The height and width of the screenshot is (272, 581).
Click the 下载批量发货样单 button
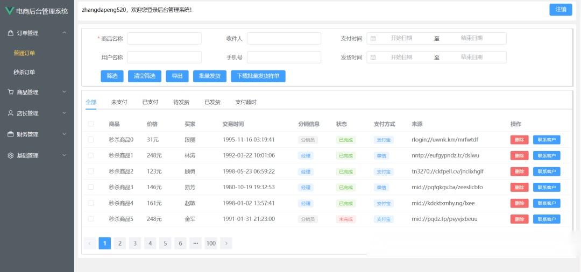click(258, 76)
